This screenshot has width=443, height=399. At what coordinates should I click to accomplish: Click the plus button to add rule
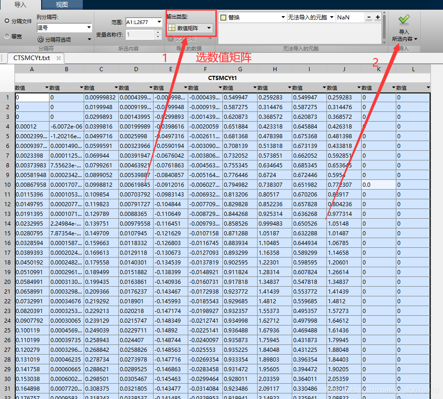tap(378, 17)
